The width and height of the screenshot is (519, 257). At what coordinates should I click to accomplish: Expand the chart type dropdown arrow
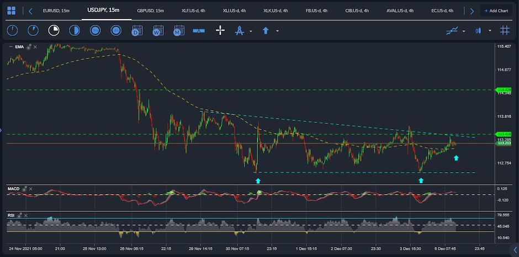click(x=490, y=31)
